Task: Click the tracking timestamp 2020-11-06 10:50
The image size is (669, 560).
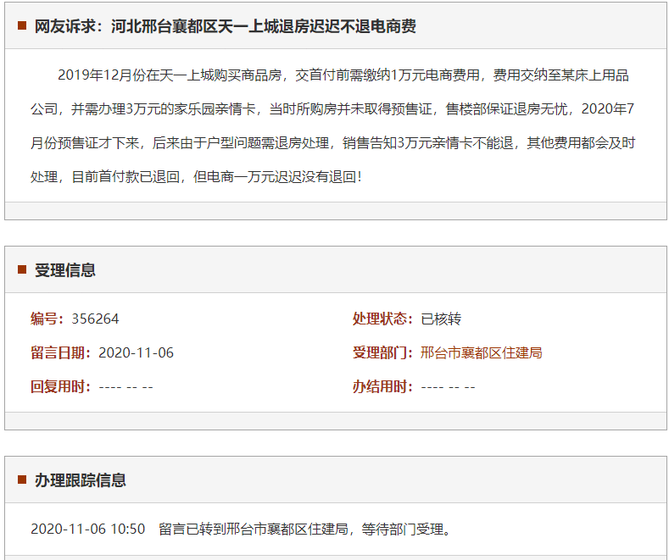Action: [87, 530]
